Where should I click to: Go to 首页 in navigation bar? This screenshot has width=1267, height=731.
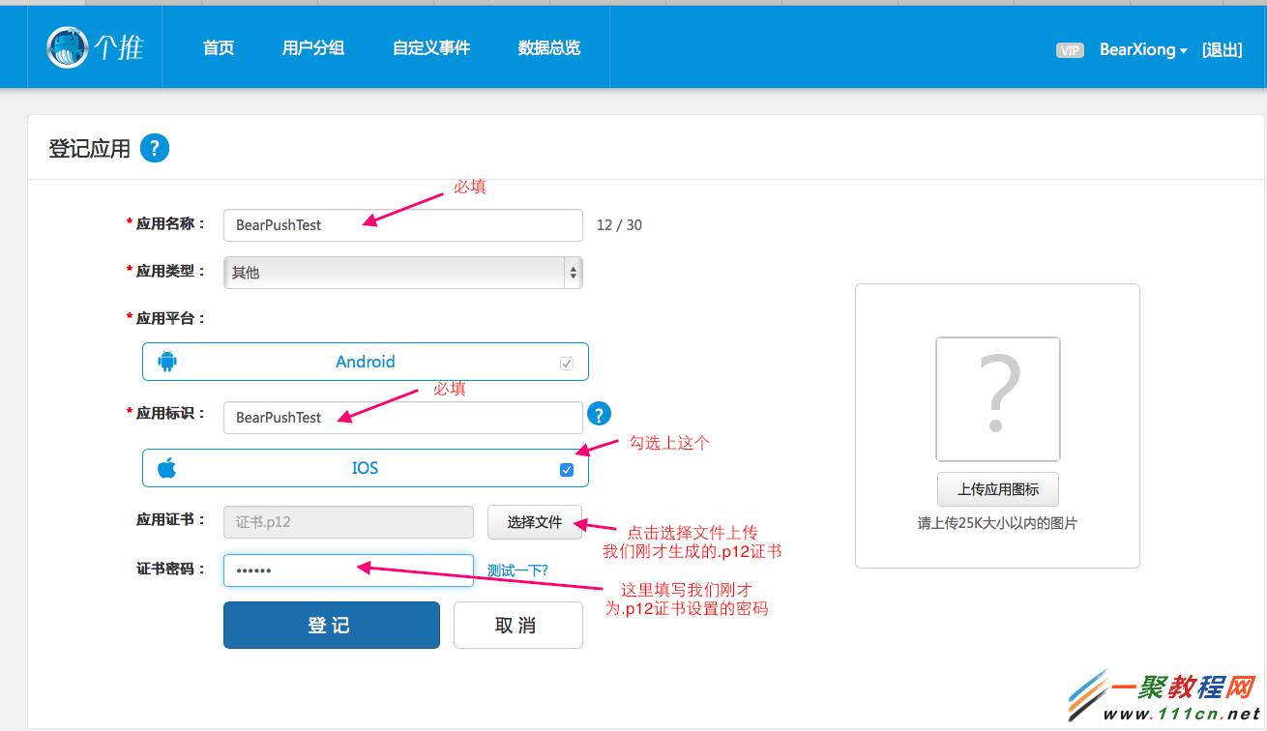pyautogui.click(x=219, y=47)
